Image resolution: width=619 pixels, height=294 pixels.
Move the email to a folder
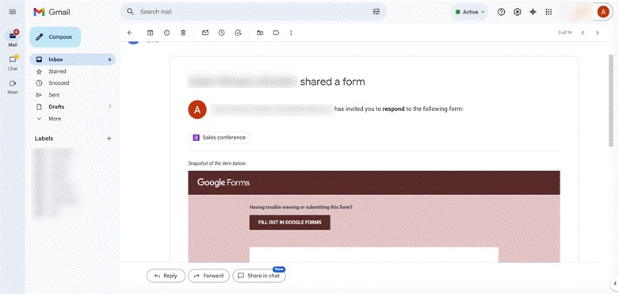(260, 32)
